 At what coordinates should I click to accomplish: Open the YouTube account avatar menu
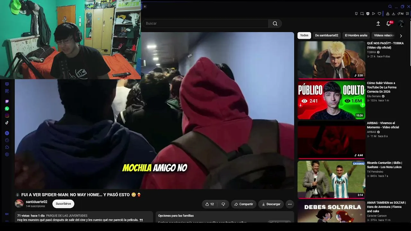point(400,23)
